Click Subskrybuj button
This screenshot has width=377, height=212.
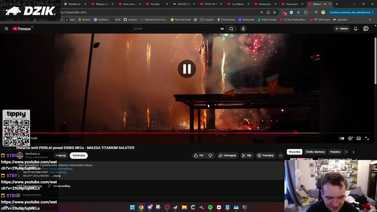[x=79, y=155]
